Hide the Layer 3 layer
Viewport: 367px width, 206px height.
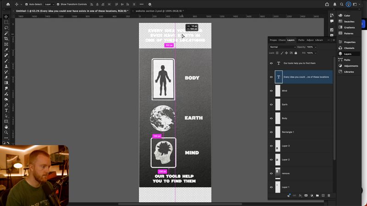(x=271, y=146)
